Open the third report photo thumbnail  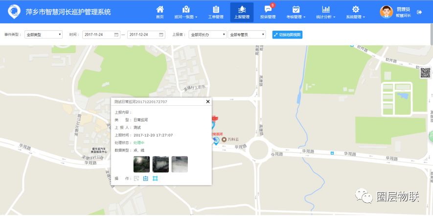(x=180, y=164)
